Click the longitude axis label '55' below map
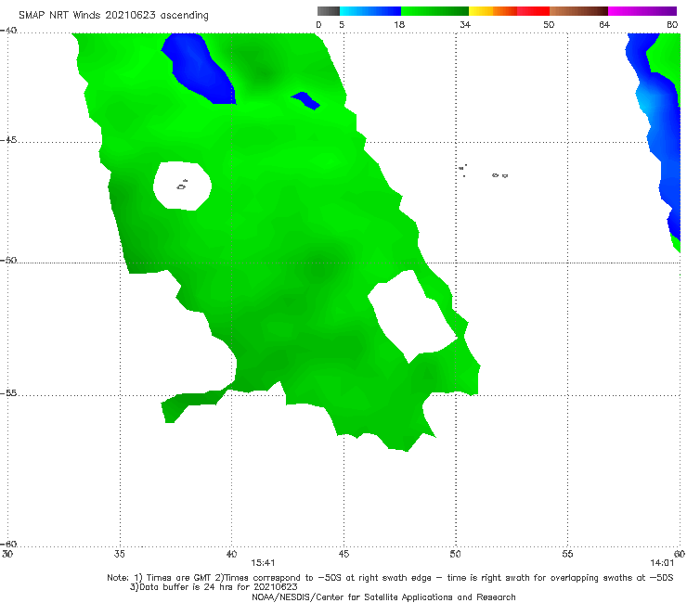The width and height of the screenshot is (687, 603). [x=567, y=554]
